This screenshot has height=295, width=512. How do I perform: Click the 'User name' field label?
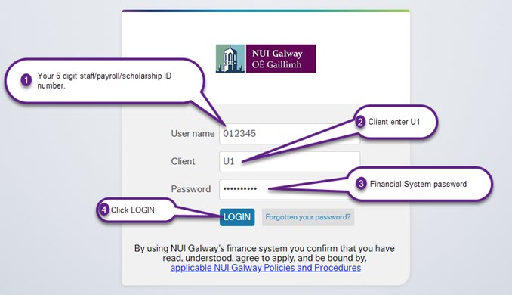[193, 133]
